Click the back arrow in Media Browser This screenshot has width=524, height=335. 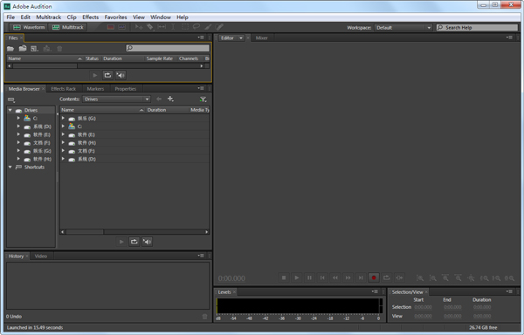point(159,99)
